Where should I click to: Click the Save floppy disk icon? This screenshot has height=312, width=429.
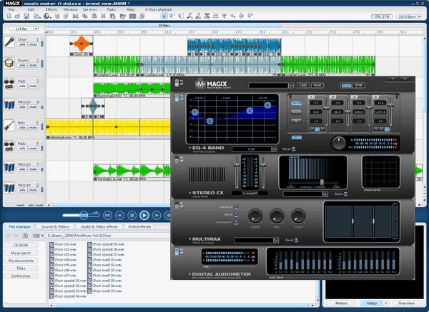click(x=26, y=16)
